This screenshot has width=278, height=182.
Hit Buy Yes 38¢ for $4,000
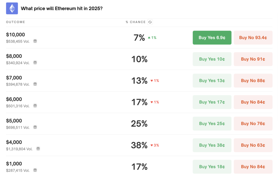(x=212, y=145)
